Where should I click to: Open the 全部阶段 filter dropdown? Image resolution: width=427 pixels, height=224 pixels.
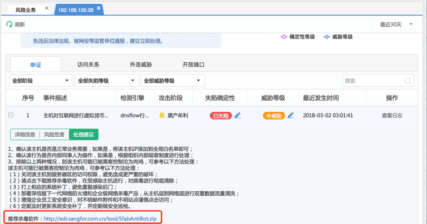click(41, 81)
